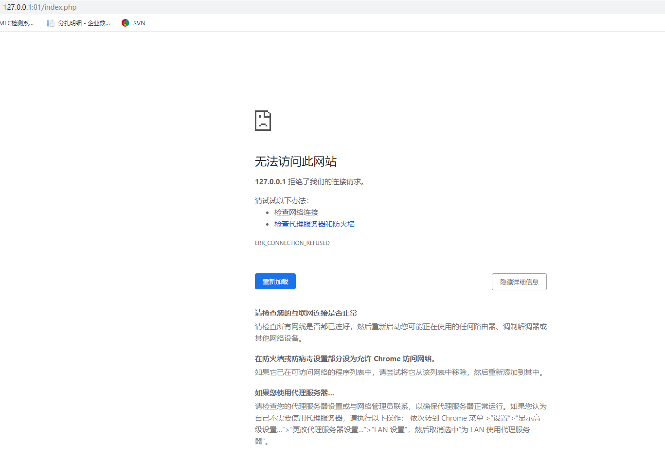
Task: Click the address bar URL 127.0.0.1:81/index.php
Action: tap(40, 7)
